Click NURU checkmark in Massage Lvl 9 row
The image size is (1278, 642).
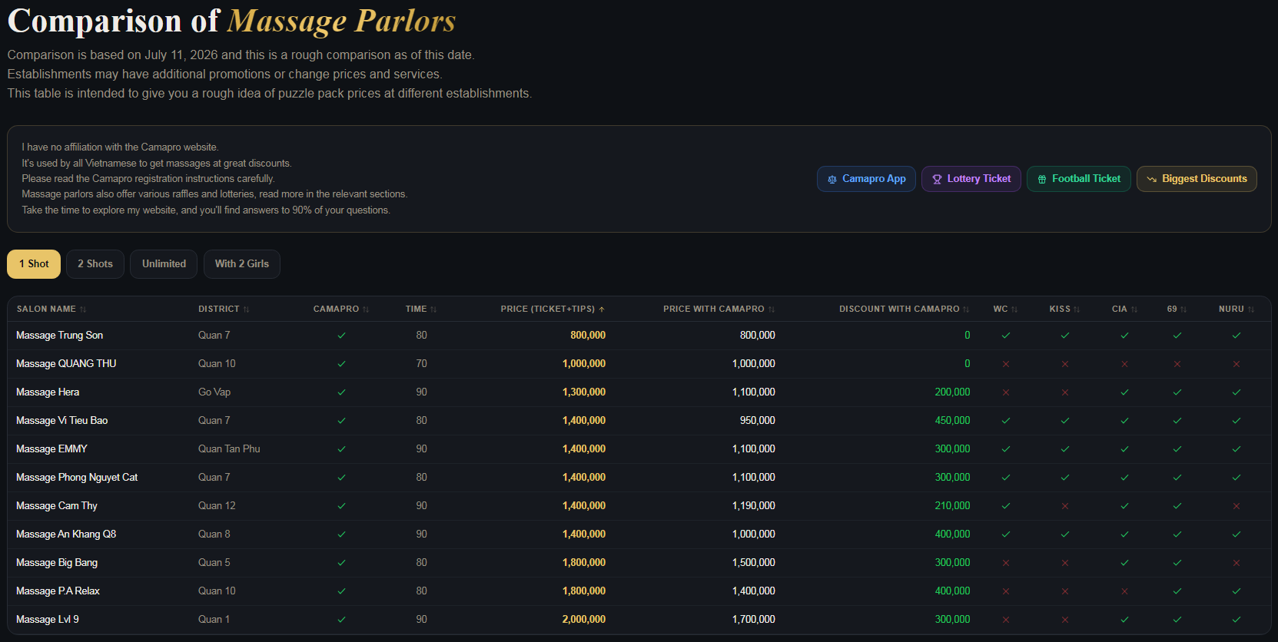coord(1237,620)
